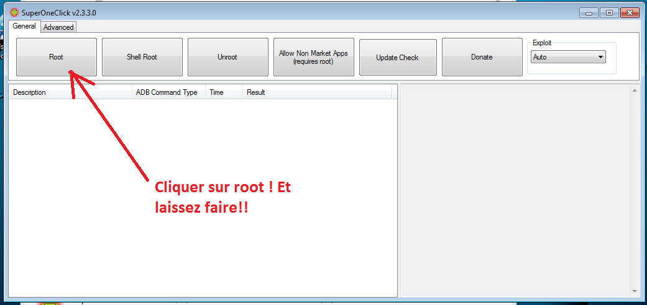The width and height of the screenshot is (647, 305).
Task: Select the General tab
Action: (24, 26)
